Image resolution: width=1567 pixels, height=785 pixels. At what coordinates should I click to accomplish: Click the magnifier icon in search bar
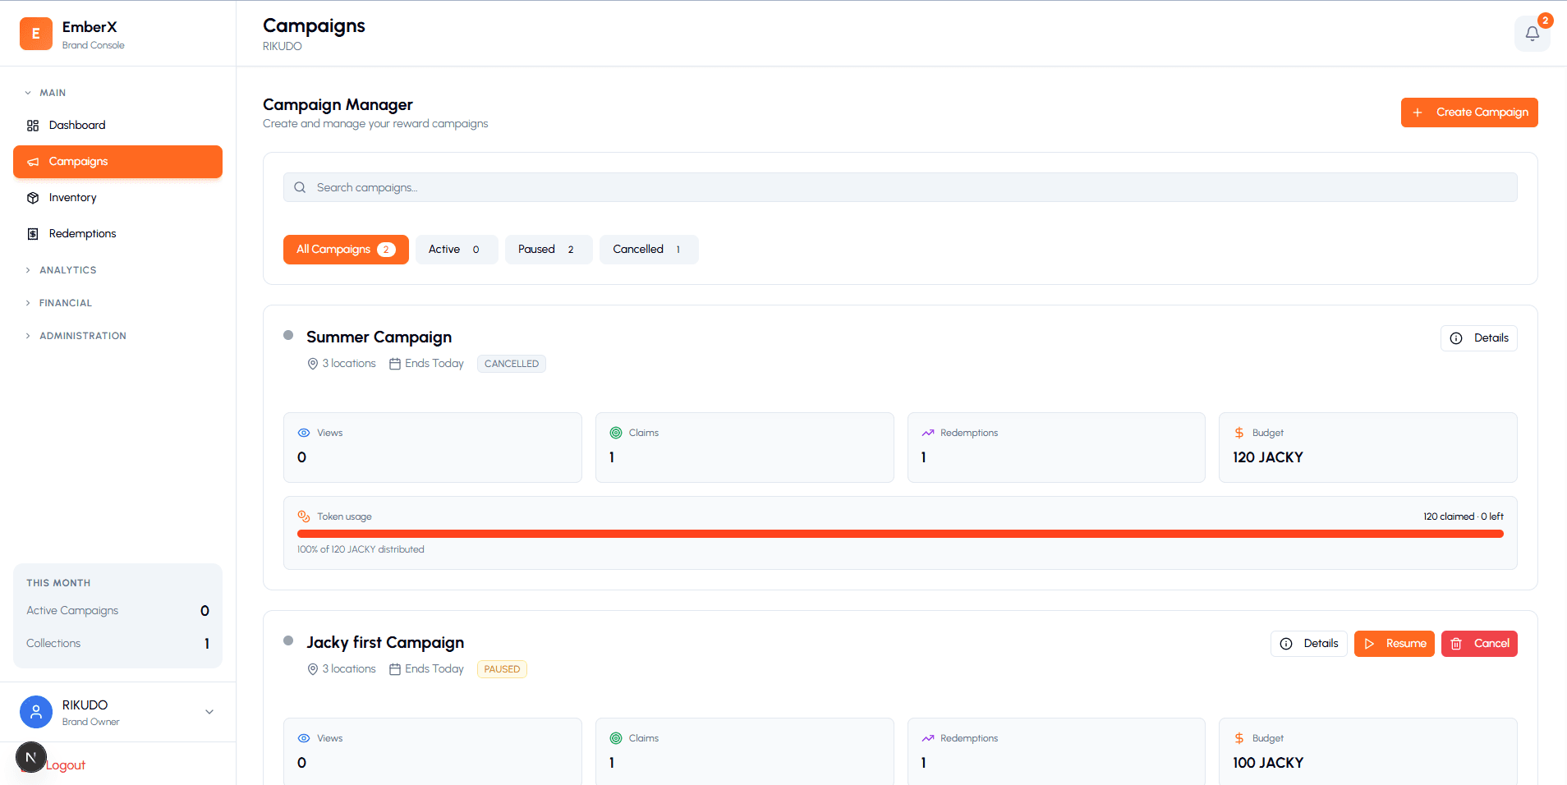(300, 187)
